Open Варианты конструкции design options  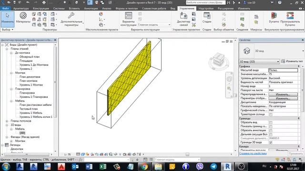128,19
